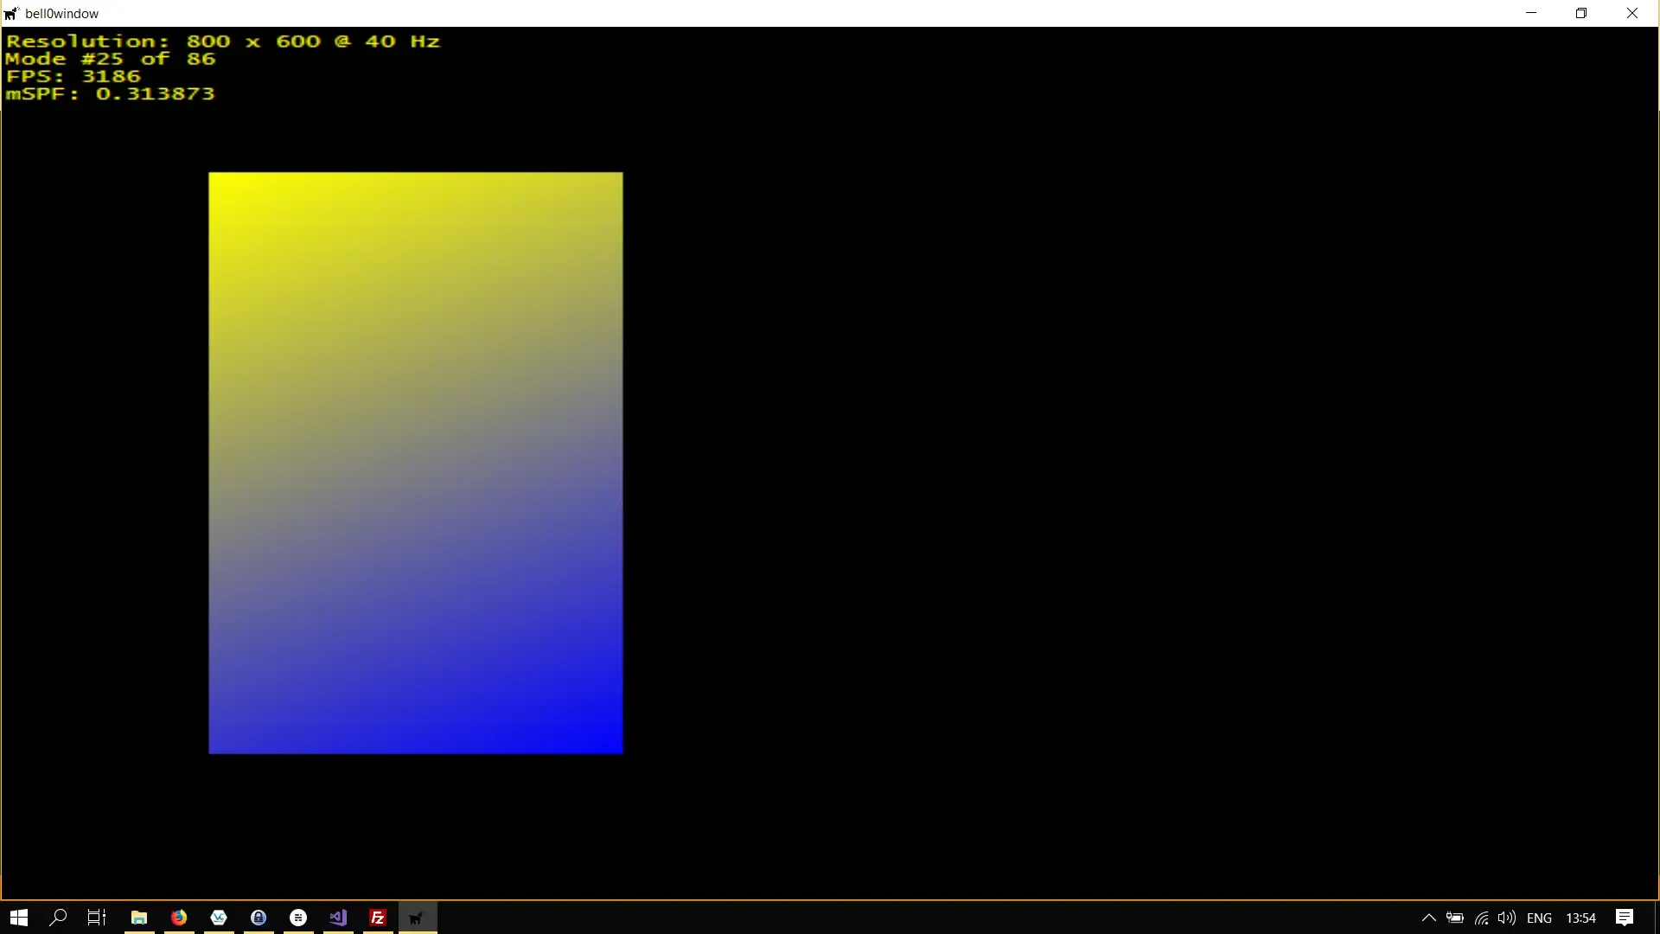The height and width of the screenshot is (934, 1660).
Task: Open Task View
Action: [x=95, y=918]
